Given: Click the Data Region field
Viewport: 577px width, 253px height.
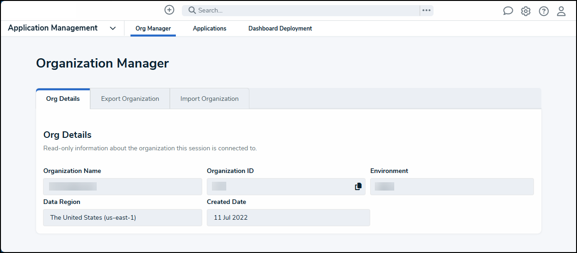Looking at the screenshot, I should [x=123, y=217].
